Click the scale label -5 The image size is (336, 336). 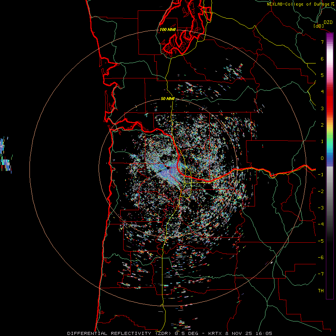(321, 241)
